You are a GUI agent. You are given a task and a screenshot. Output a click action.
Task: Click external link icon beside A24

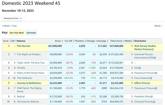pyautogui.click(x=140, y=68)
